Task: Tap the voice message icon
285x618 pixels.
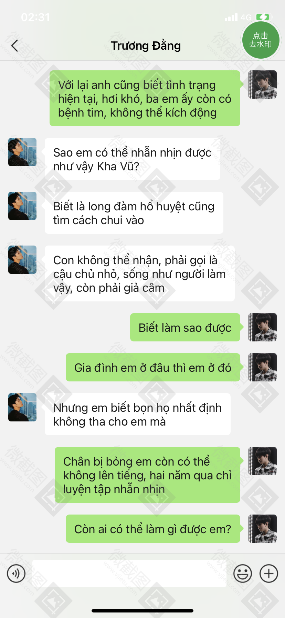Action: (16, 574)
